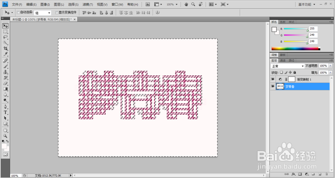Select the Move tool in the toolbox
Image resolution: width=335 pixels, height=178 pixels.
click(x=5, y=26)
